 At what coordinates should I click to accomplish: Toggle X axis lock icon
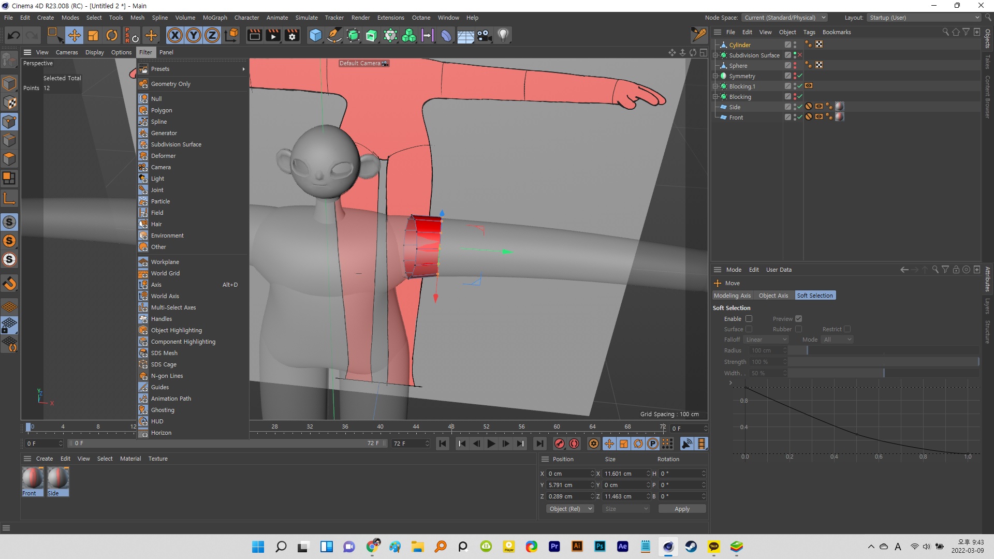pos(175,35)
